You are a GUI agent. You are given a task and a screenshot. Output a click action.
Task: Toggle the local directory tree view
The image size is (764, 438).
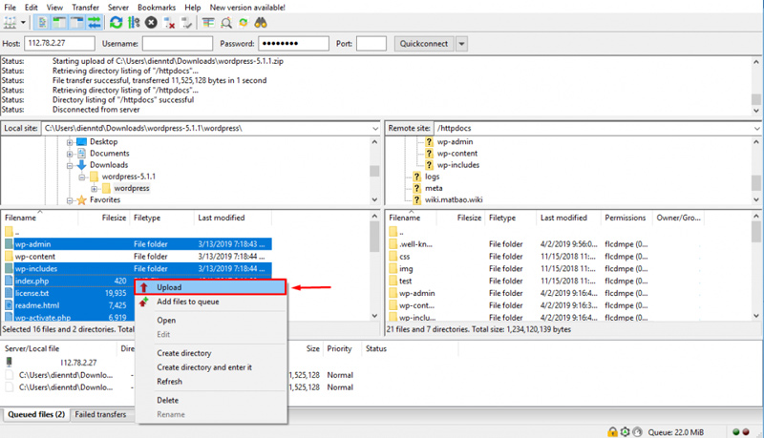point(59,22)
